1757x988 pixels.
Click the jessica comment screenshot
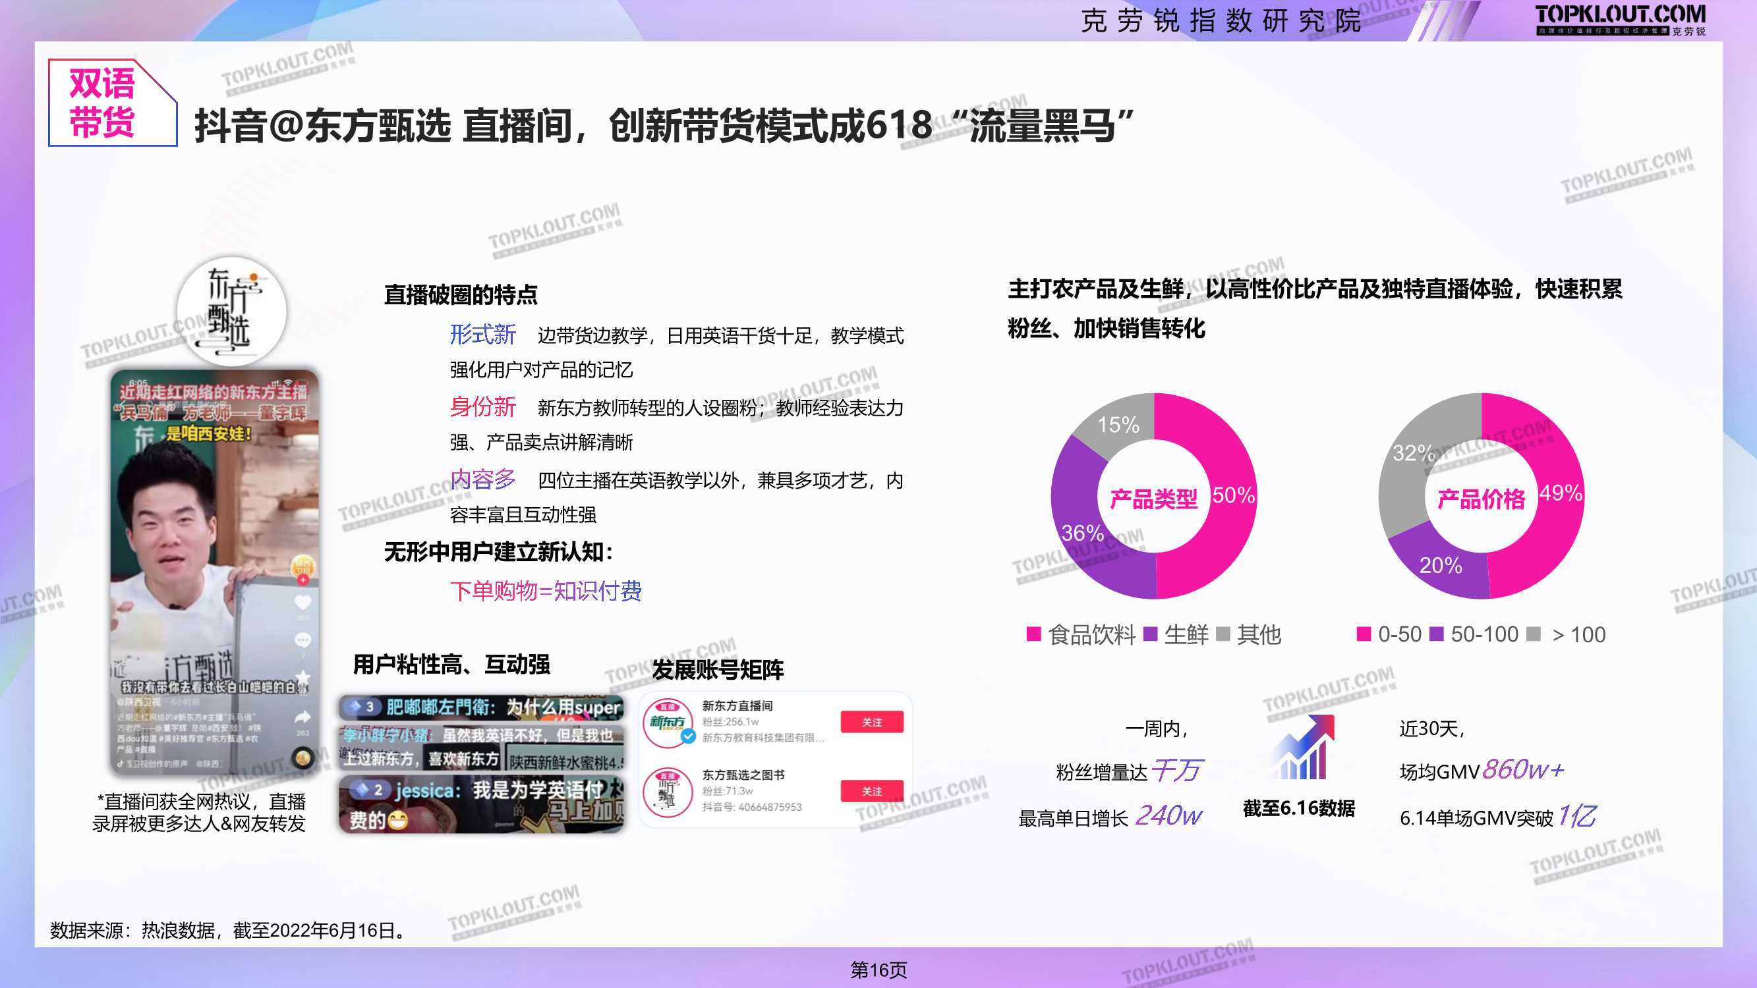point(482,805)
